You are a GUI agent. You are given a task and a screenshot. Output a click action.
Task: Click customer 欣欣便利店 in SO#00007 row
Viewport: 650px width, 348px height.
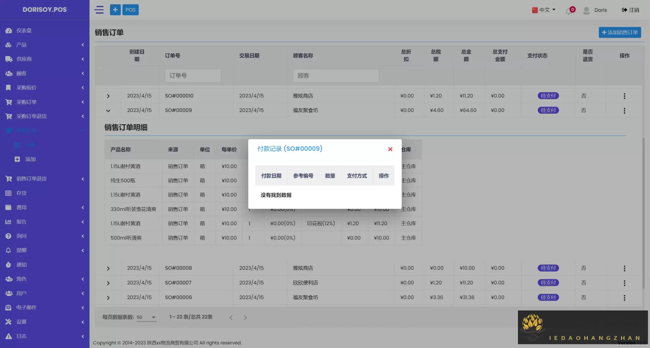tap(305, 283)
